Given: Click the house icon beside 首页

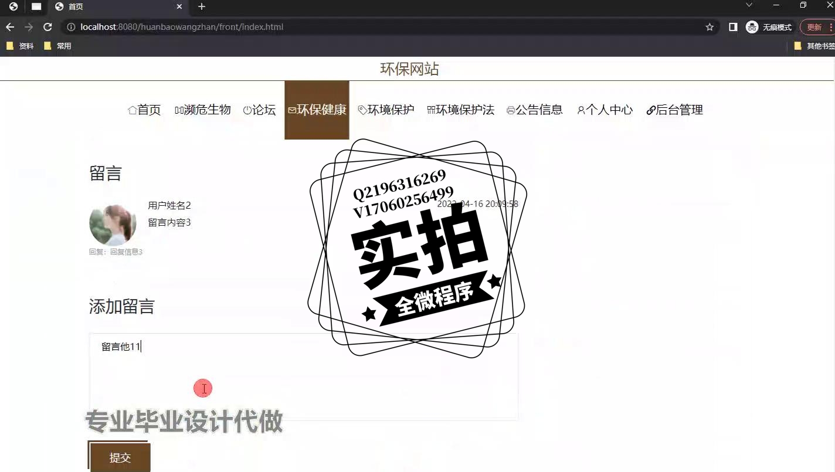Looking at the screenshot, I should tap(132, 110).
